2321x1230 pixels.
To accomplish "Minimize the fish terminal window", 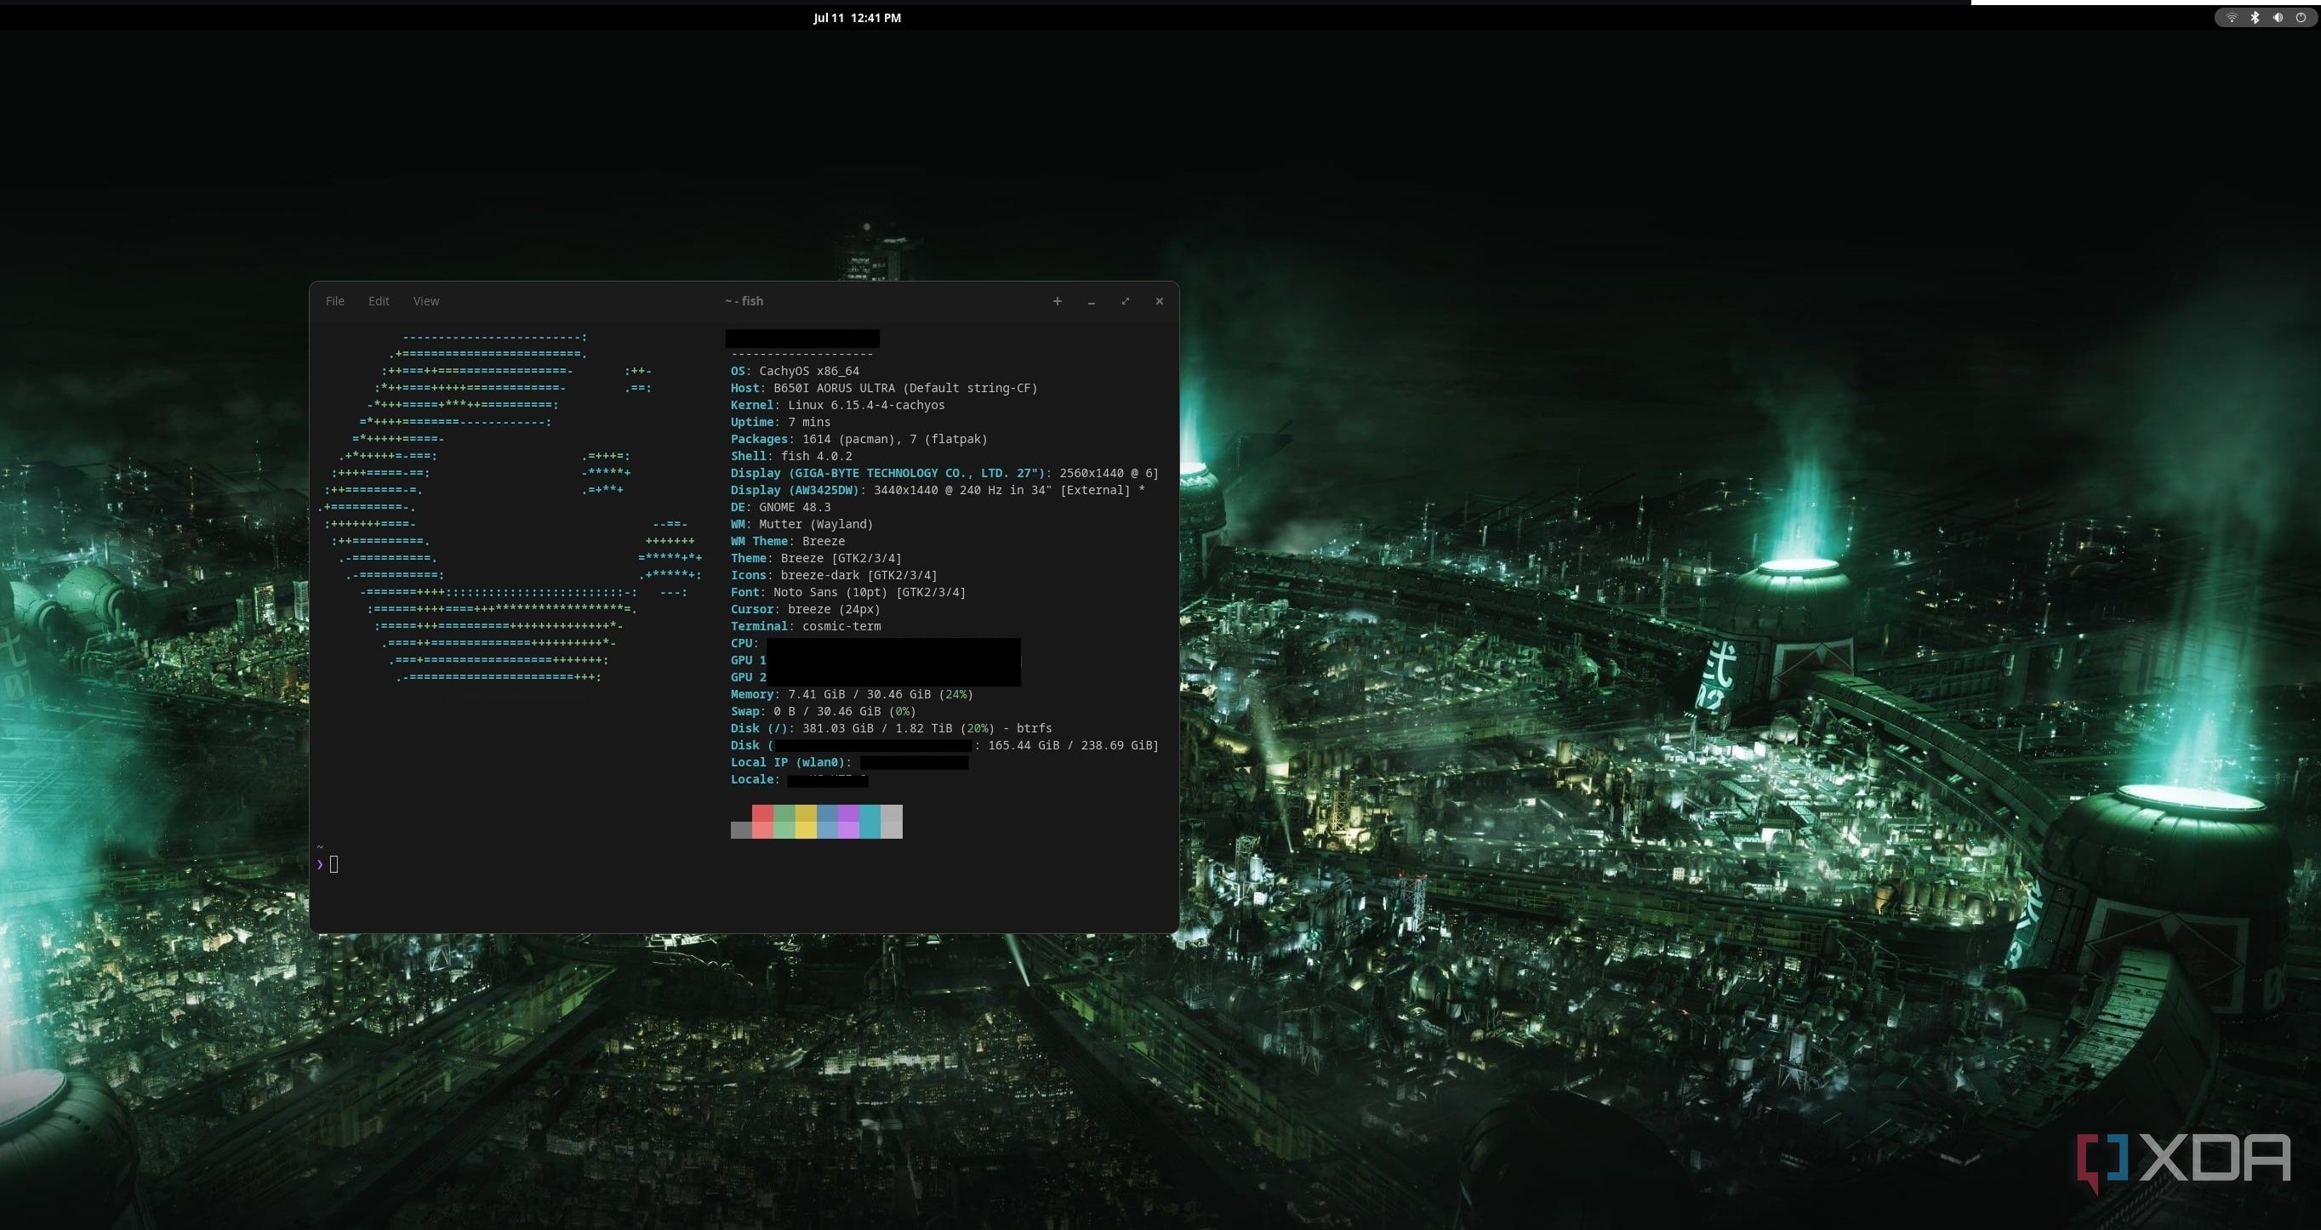I will [1091, 301].
